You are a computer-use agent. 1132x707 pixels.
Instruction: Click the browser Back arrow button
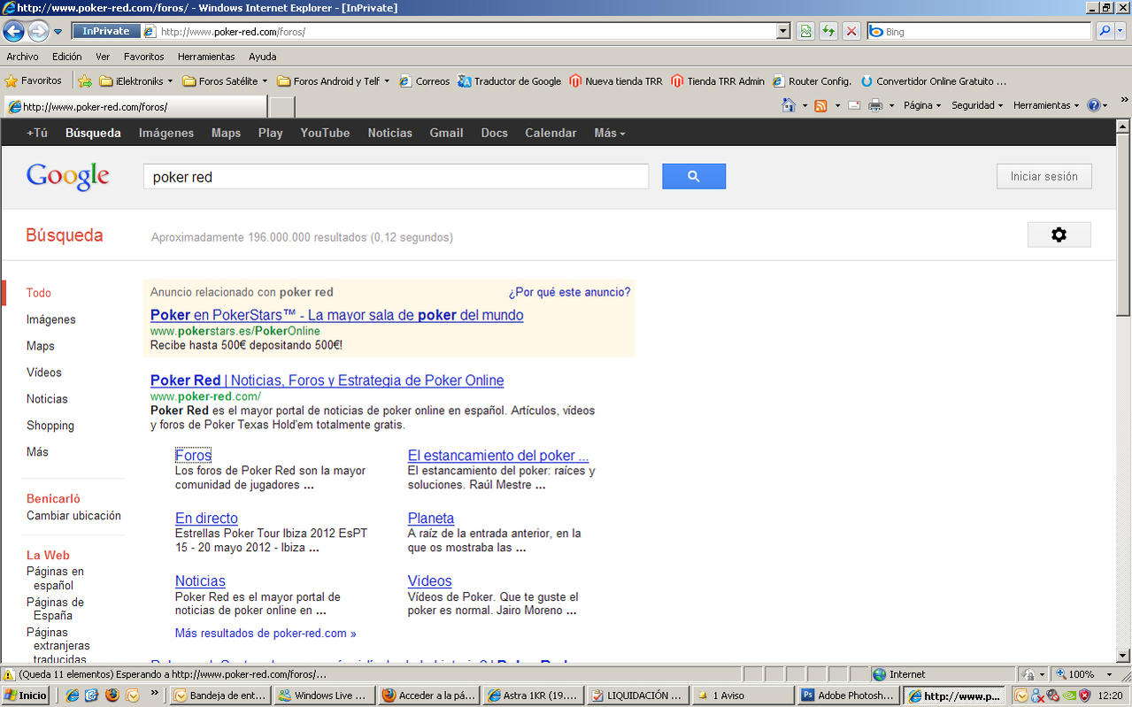click(x=13, y=31)
